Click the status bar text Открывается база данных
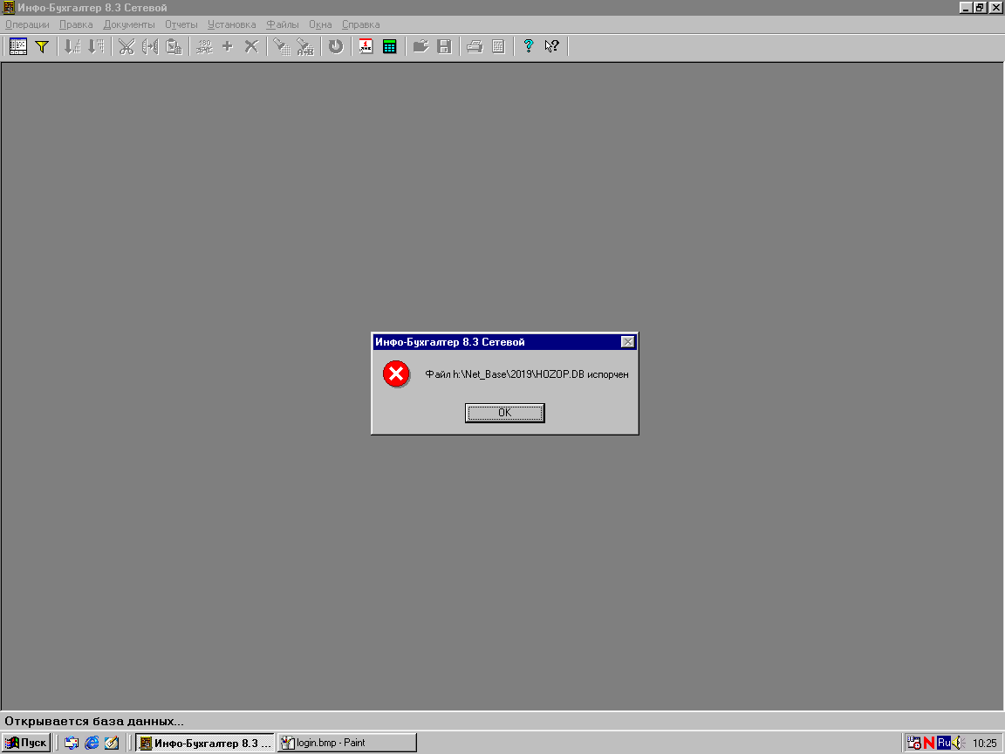Screen dimensions: 1005x754 point(94,722)
